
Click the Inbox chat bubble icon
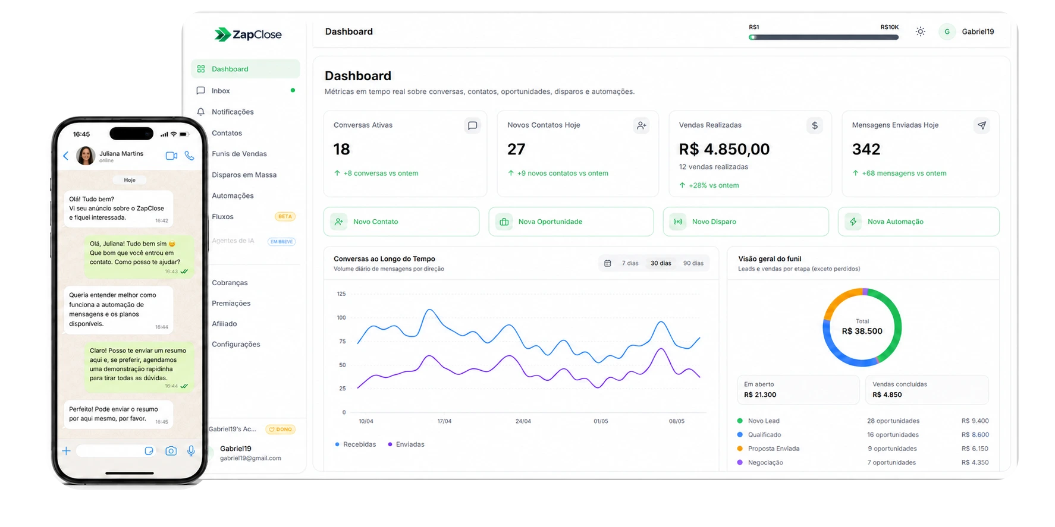point(201,91)
